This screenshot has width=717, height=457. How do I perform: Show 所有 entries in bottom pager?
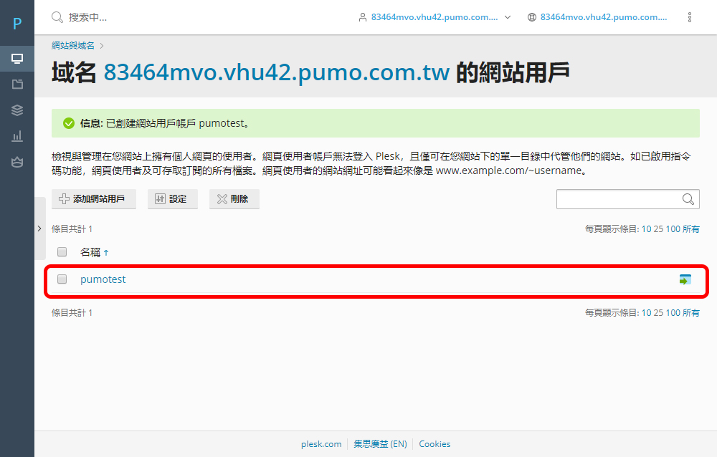coord(691,313)
